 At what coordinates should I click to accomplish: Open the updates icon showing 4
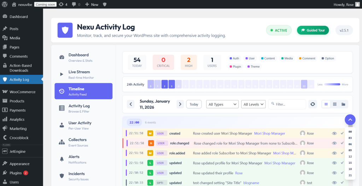63,4
